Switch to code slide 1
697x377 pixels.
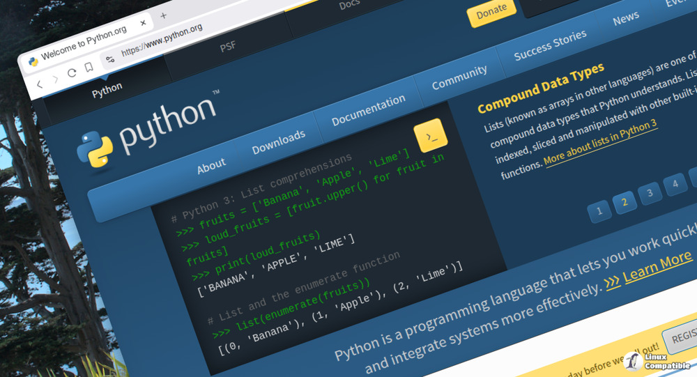(x=599, y=211)
